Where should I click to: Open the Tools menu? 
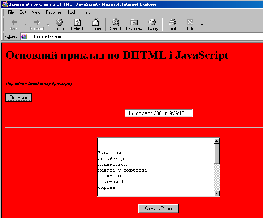72,12
